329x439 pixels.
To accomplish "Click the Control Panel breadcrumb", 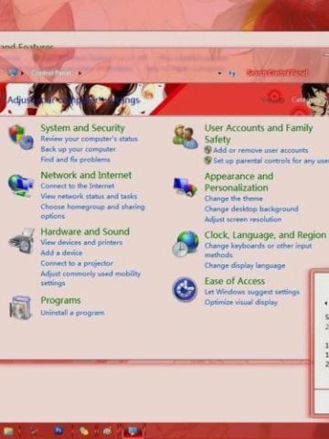I will click(51, 73).
